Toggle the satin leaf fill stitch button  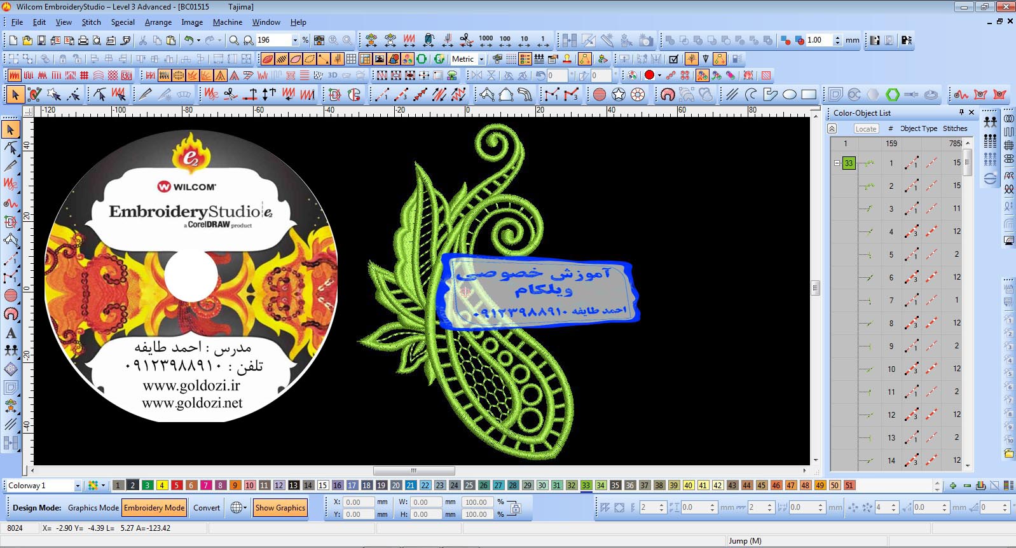coord(268,59)
